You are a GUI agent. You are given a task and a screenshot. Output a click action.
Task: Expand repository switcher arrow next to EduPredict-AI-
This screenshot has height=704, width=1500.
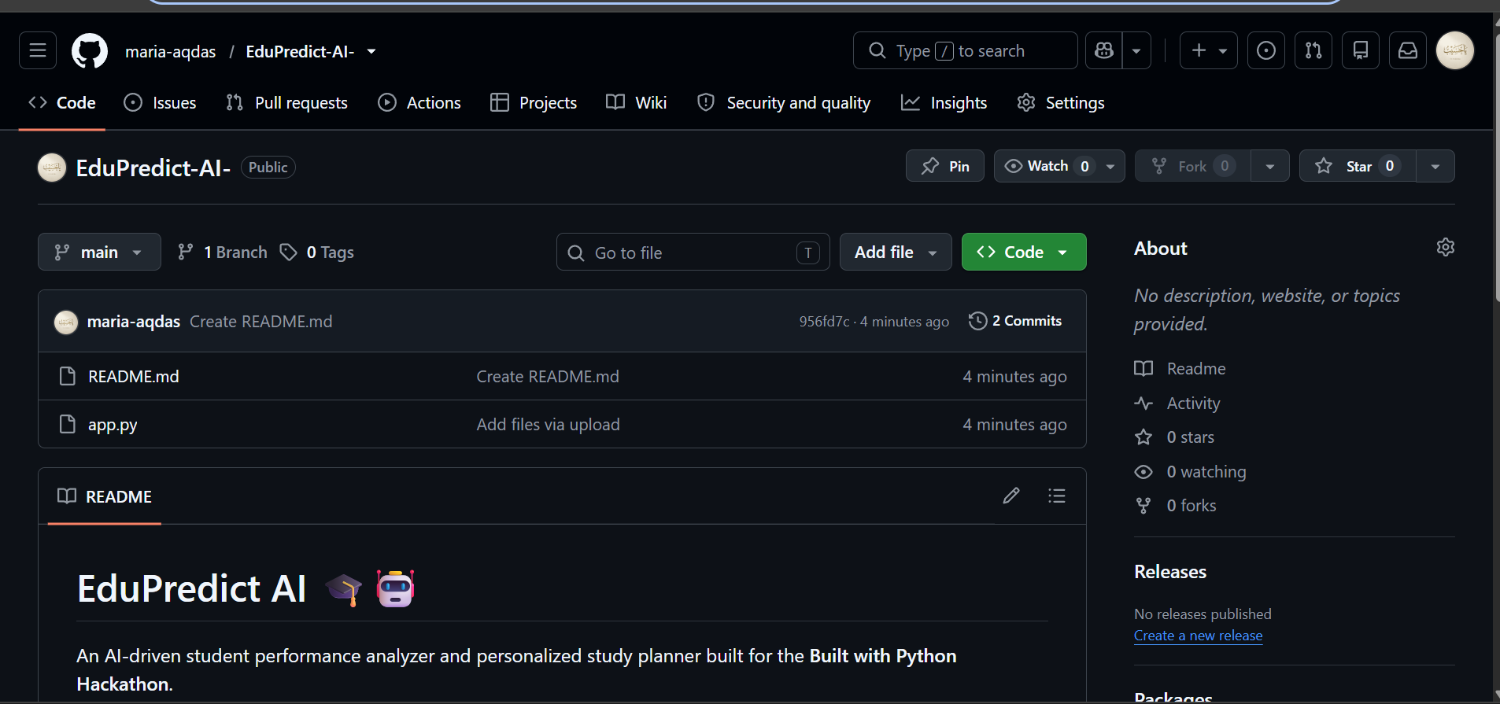pos(371,51)
